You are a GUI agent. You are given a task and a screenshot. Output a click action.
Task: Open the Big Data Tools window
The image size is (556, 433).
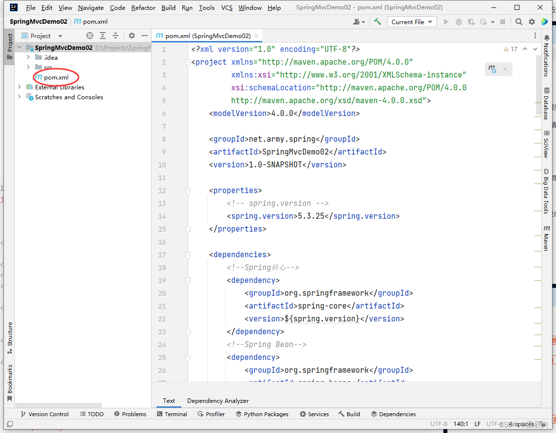(x=547, y=191)
